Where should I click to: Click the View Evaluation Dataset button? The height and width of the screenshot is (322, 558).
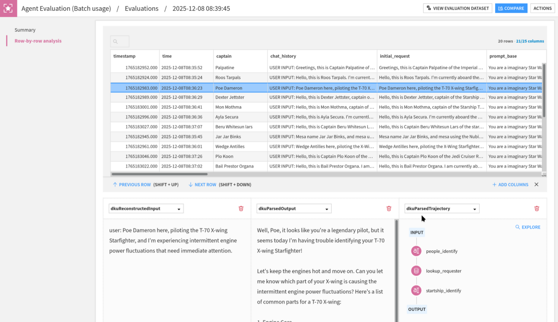457,8
